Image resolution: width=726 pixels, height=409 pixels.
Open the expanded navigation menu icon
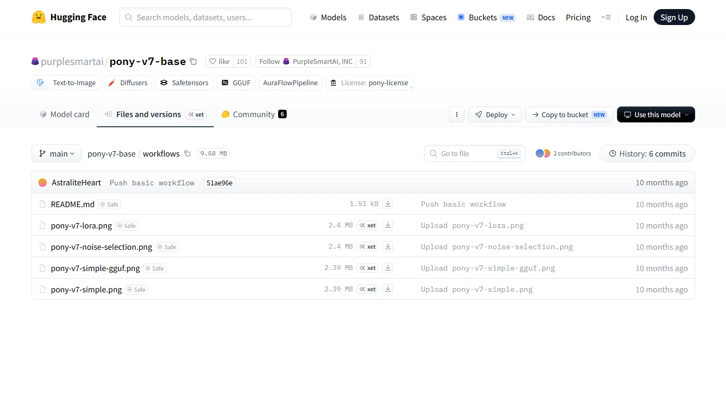pos(606,17)
